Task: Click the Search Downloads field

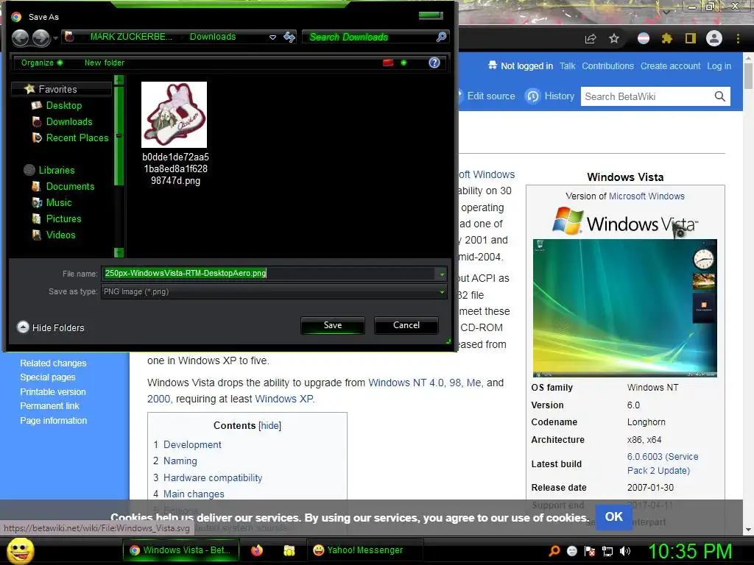Action: [x=368, y=37]
